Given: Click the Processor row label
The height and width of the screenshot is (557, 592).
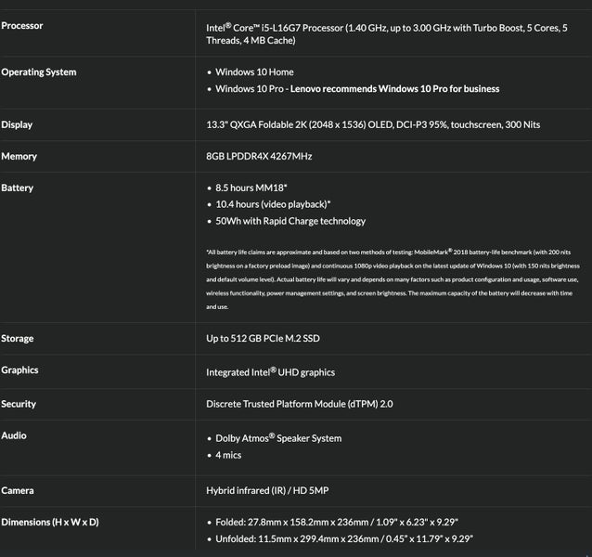Looking at the screenshot, I should click(x=22, y=25).
